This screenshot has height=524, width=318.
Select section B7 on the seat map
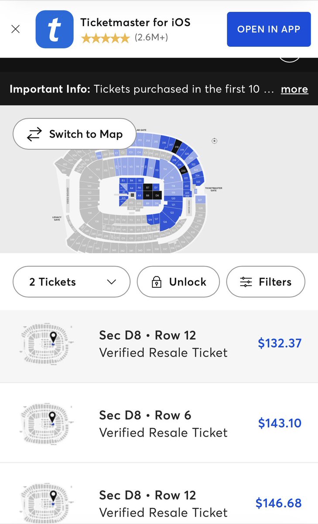(147, 187)
